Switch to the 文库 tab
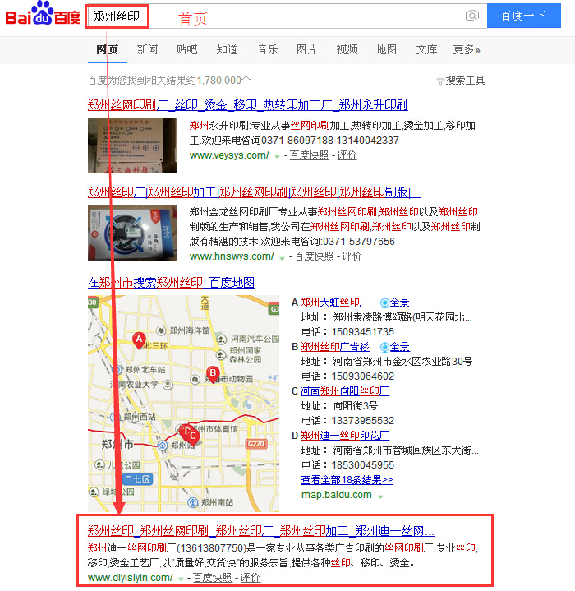Screen dimensions: 575x591 click(426, 50)
